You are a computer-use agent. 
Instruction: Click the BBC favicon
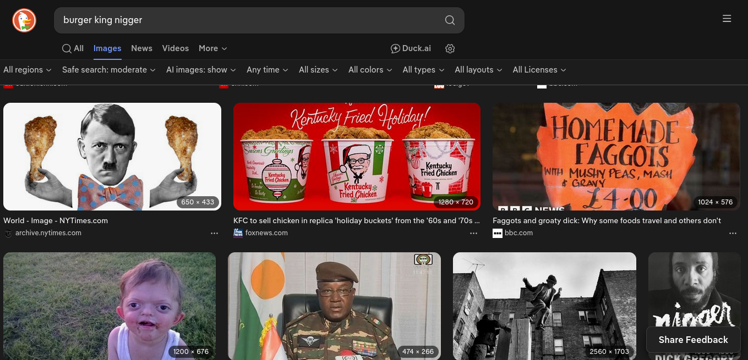[x=497, y=233]
